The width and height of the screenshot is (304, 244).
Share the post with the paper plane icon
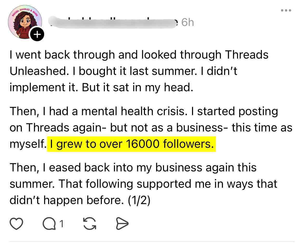[122, 224]
